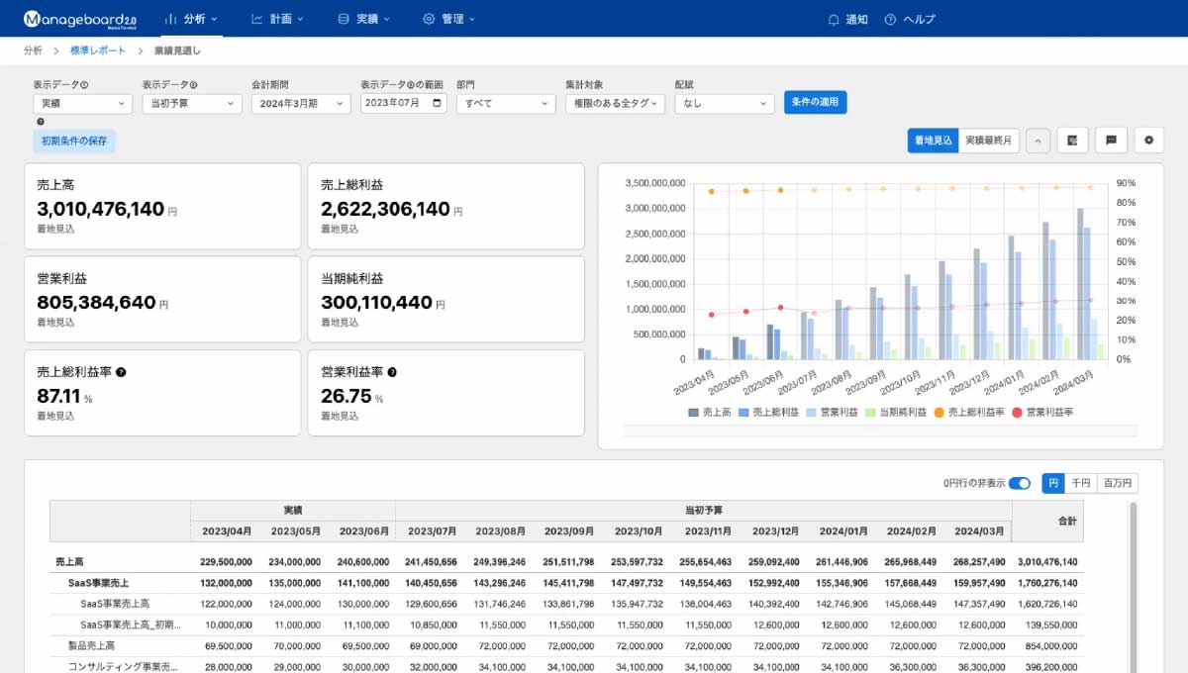
Task: Expand the 部門 すべて dropdown
Action: pyautogui.click(x=505, y=103)
